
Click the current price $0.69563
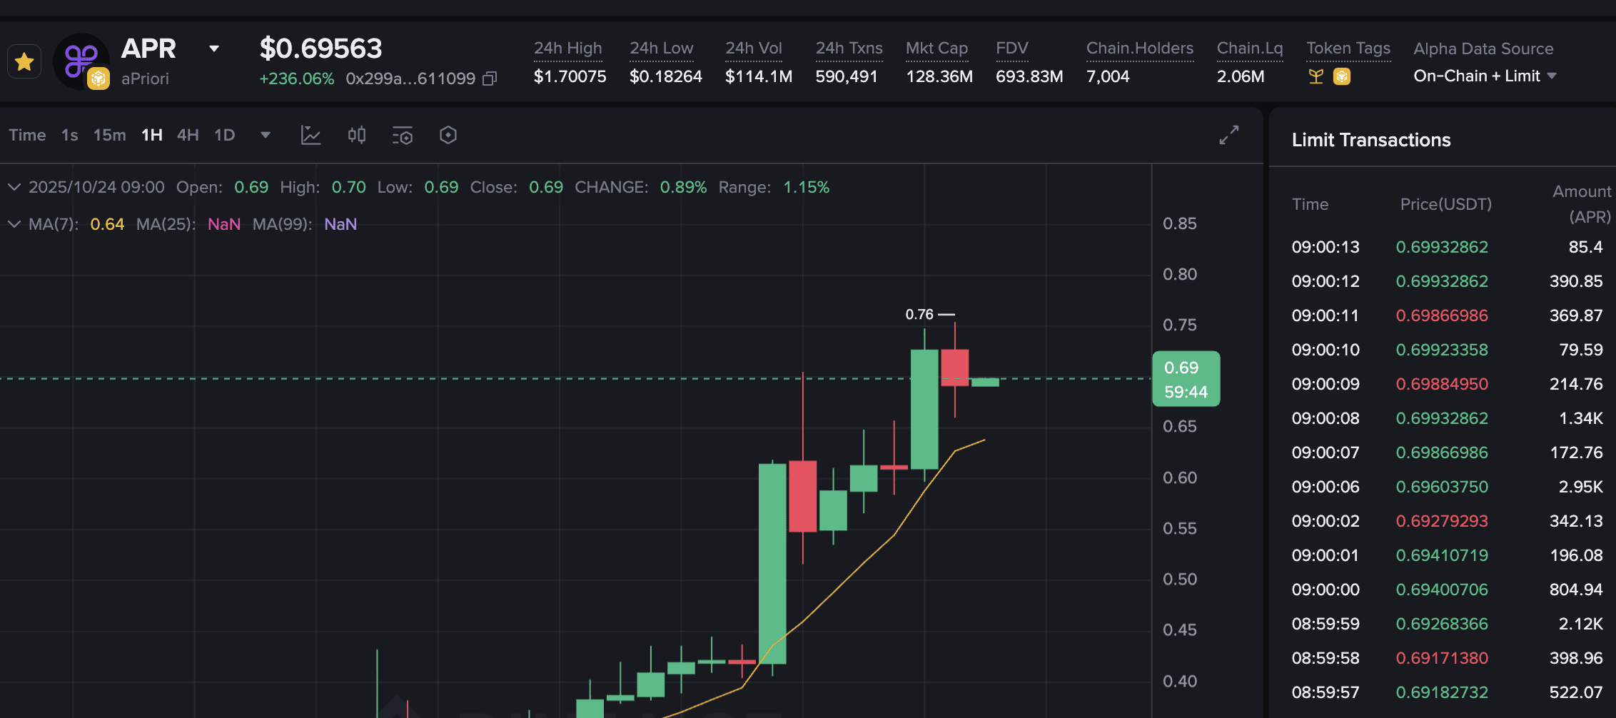pos(321,49)
